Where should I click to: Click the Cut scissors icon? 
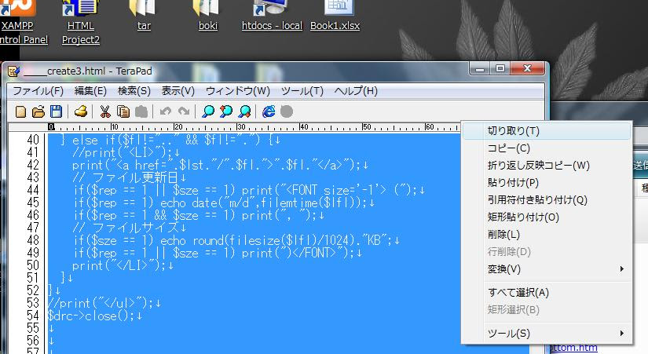(105, 111)
